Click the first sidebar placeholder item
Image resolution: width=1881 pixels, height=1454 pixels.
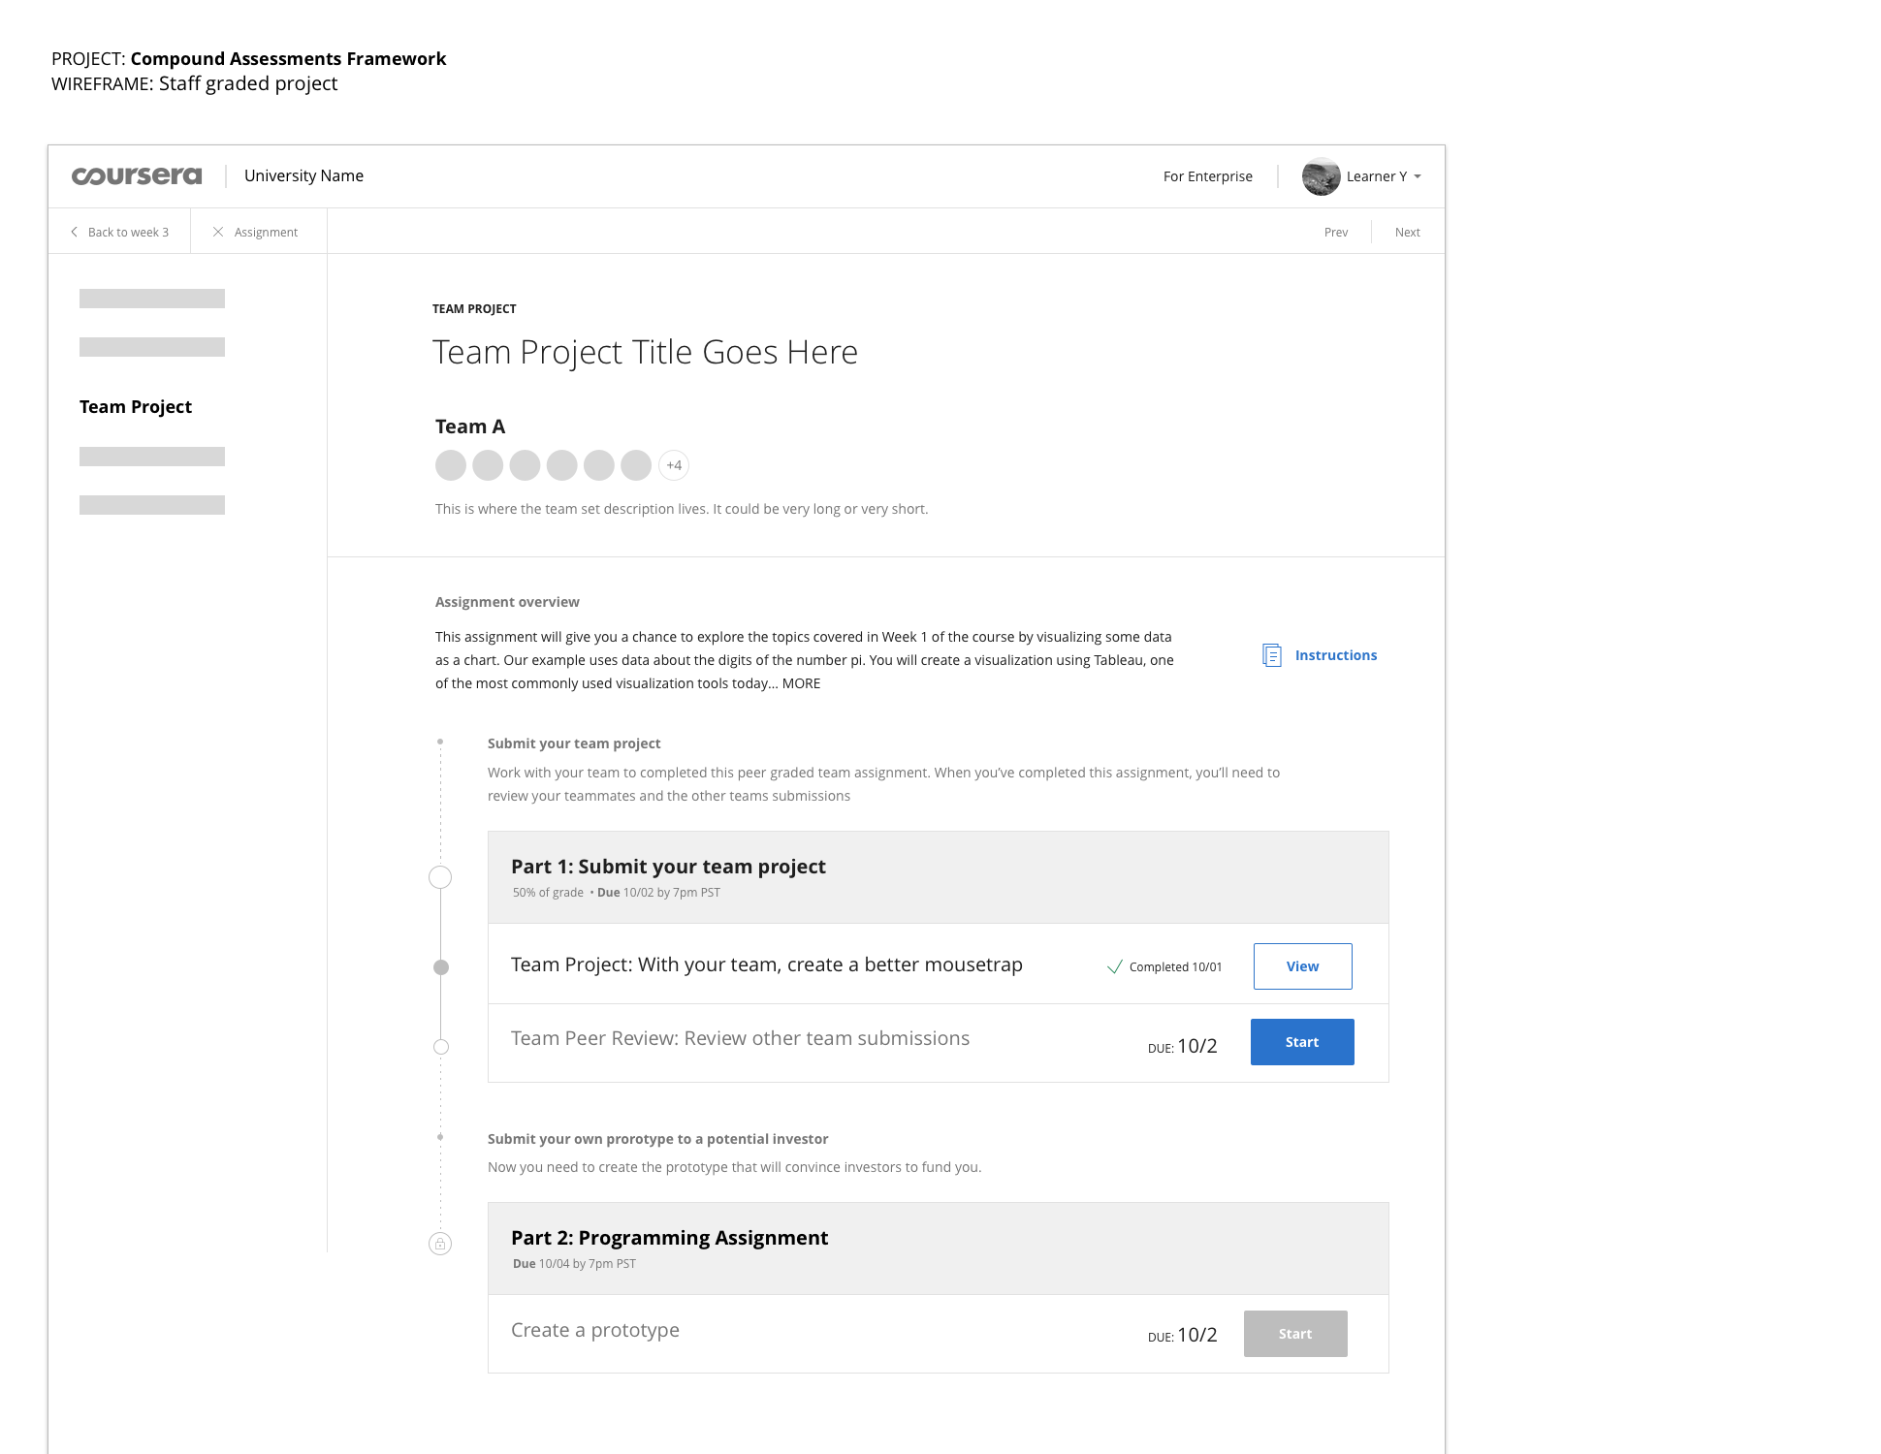click(x=152, y=299)
